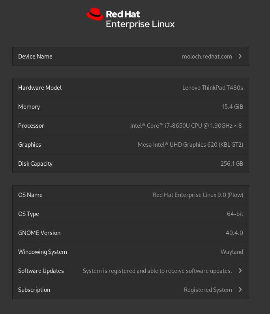Select the Disk Capacity row
The image size is (270, 314).
130,164
